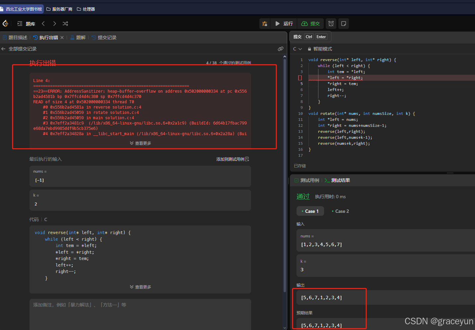Screen dimensions: 475x330
Task: Click the 4 / 38 passed testcases text
Action: [228, 63]
